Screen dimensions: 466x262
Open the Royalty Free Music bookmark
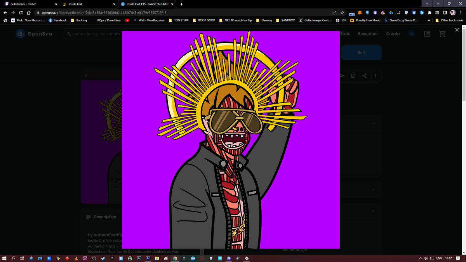tap(365, 20)
